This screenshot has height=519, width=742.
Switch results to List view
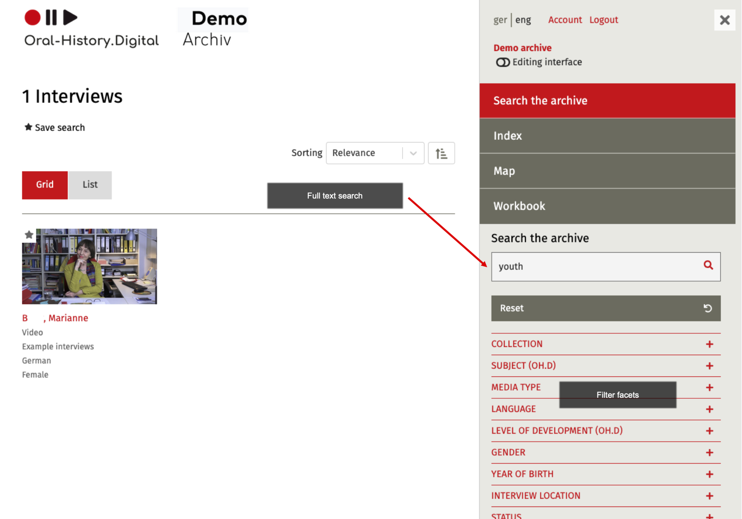click(90, 185)
